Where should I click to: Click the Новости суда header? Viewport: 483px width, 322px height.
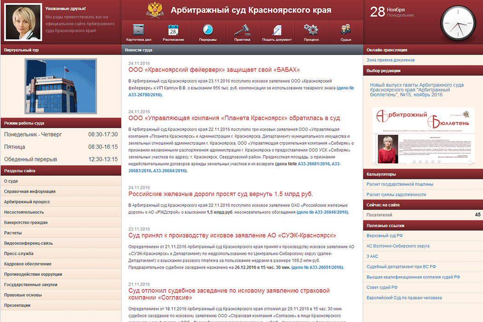(x=242, y=50)
